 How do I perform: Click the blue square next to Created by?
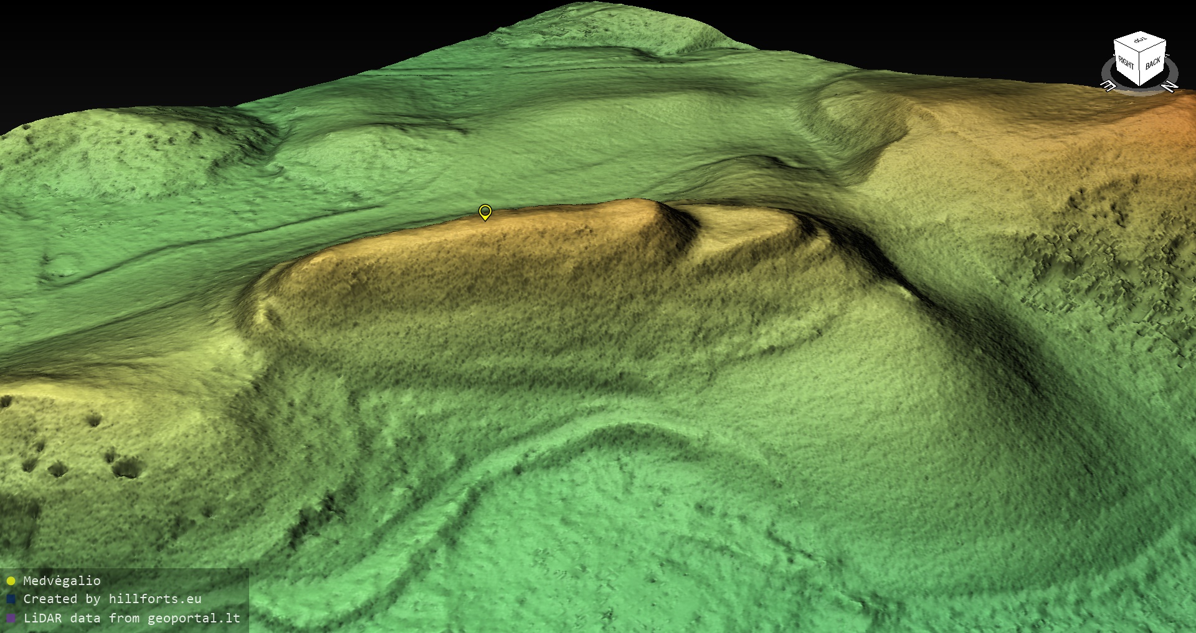[x=11, y=599]
